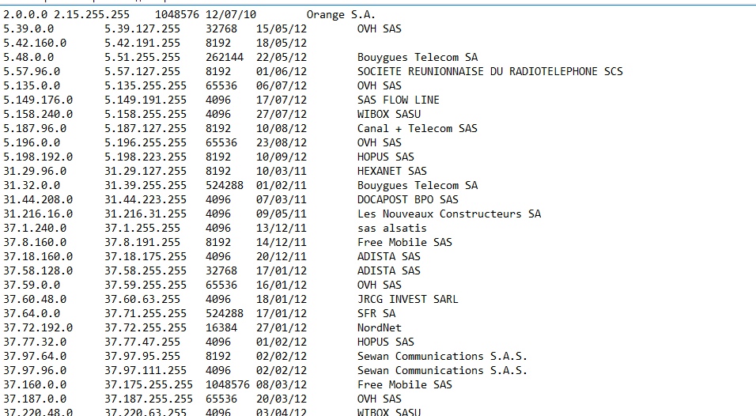756x416 pixels.
Task: Select 'OVH SAS' in the 37.187.0.0 row
Action: (x=380, y=399)
